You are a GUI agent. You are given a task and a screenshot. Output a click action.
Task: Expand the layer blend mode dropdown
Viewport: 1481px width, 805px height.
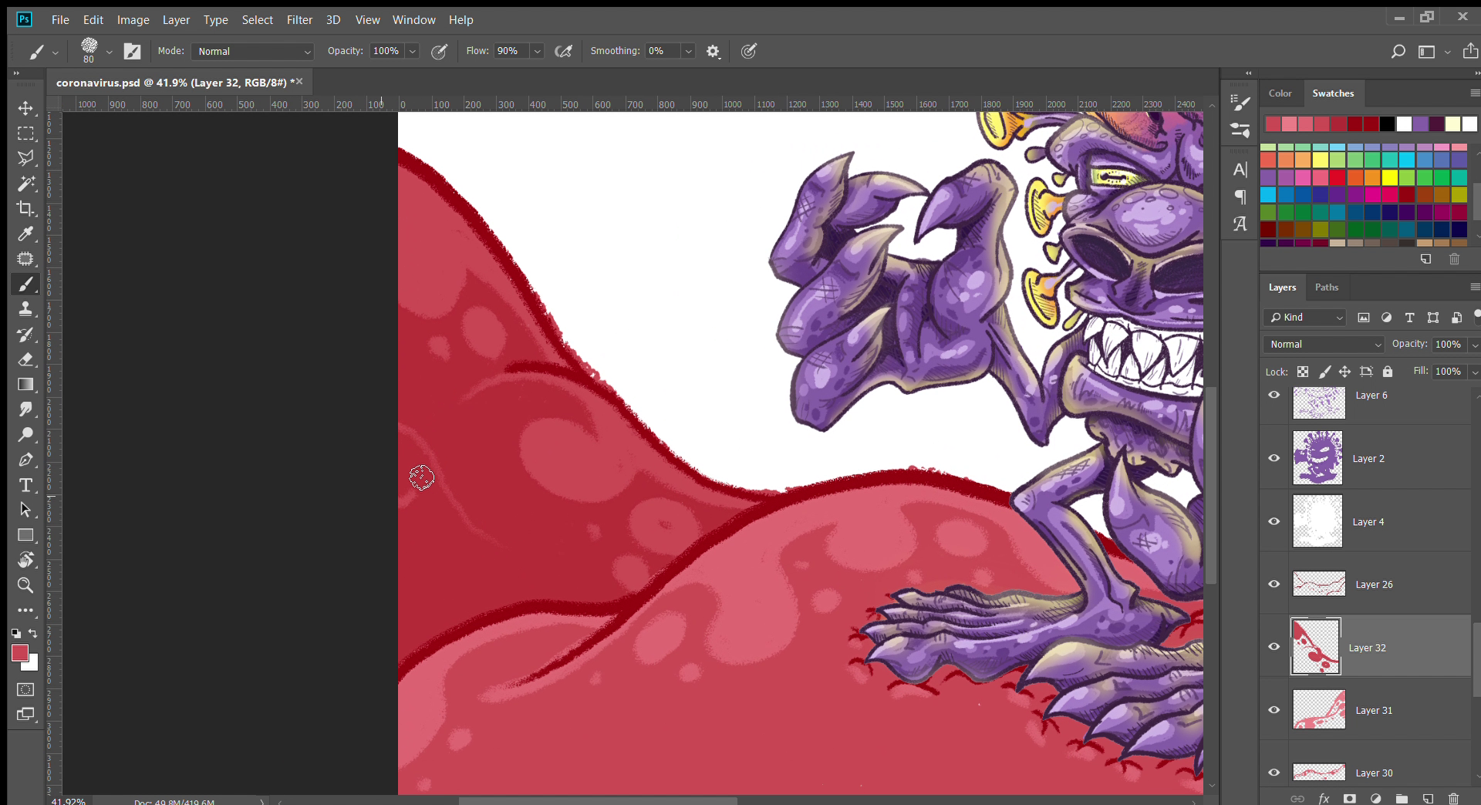click(1324, 345)
